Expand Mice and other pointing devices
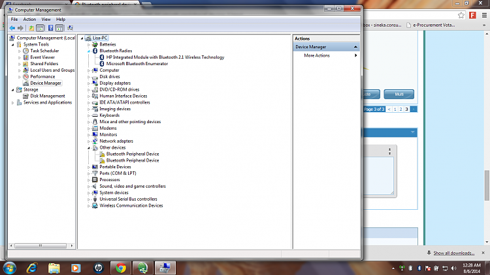The height and width of the screenshot is (275, 490). [89, 123]
